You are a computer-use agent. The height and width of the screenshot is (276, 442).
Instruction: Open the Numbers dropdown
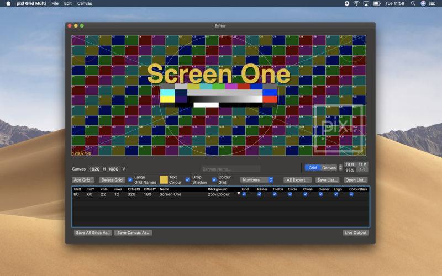[257, 180]
